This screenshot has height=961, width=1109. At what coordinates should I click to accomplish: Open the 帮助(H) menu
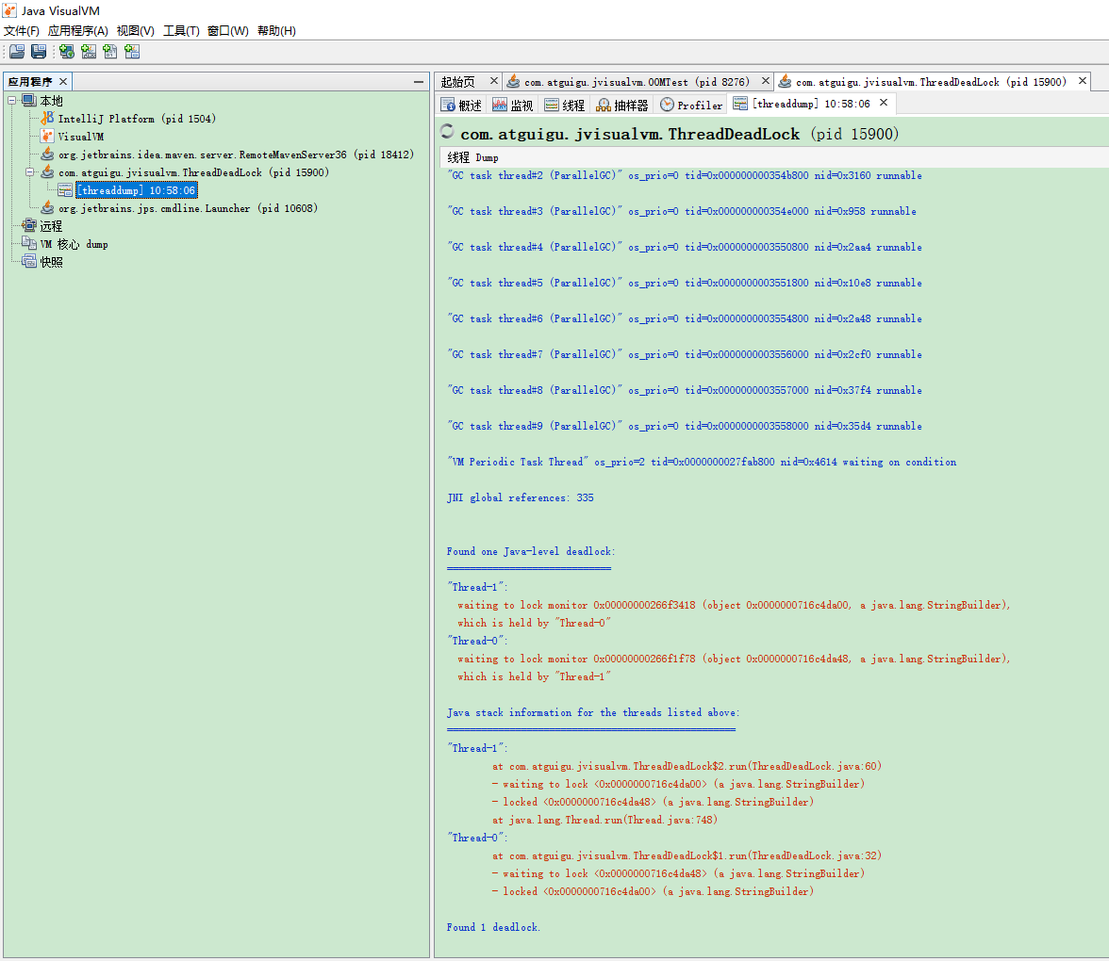point(276,30)
